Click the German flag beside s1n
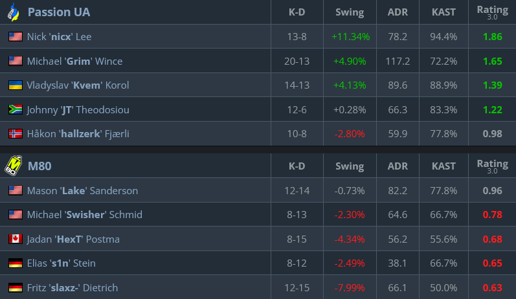Screen dimensions: 516x299 (x=16, y=263)
